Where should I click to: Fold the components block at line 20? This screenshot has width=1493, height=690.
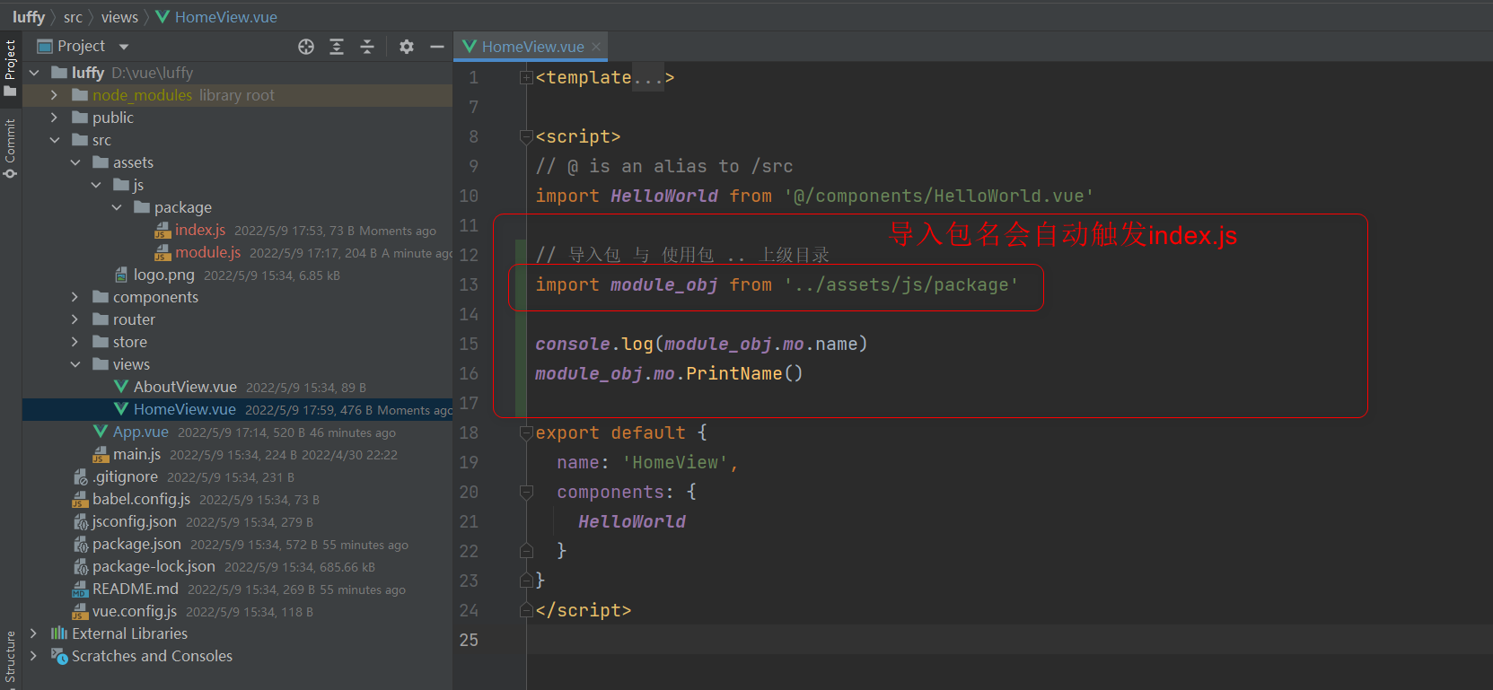[x=526, y=493]
